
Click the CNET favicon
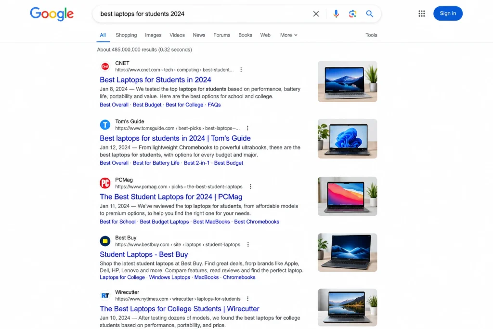pos(105,66)
